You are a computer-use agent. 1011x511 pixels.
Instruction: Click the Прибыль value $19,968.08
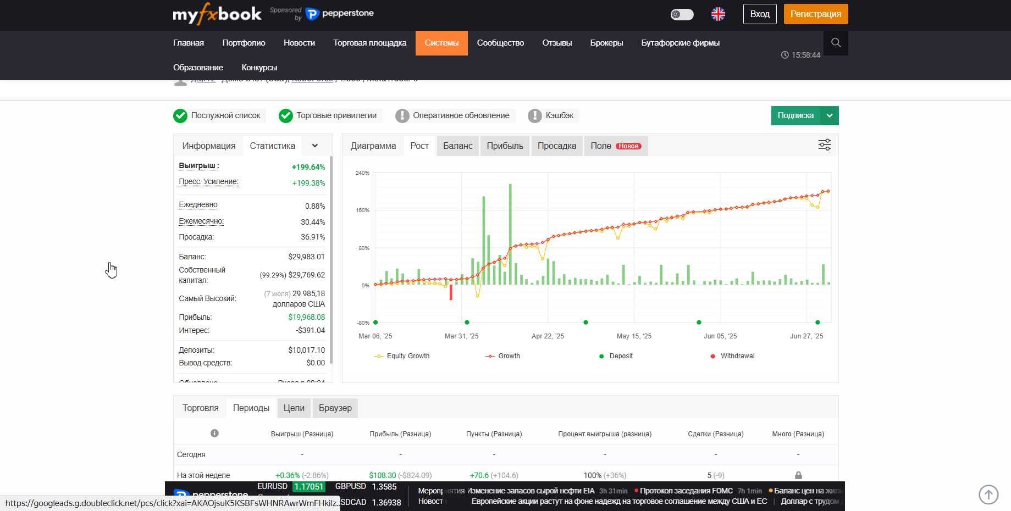pyautogui.click(x=306, y=317)
